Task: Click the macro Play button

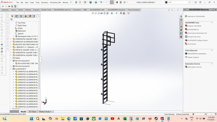Action: (3, 6)
